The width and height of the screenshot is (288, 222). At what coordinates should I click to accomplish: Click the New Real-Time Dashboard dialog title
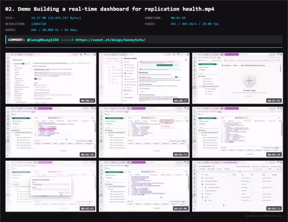pyautogui.click(x=41, y=180)
